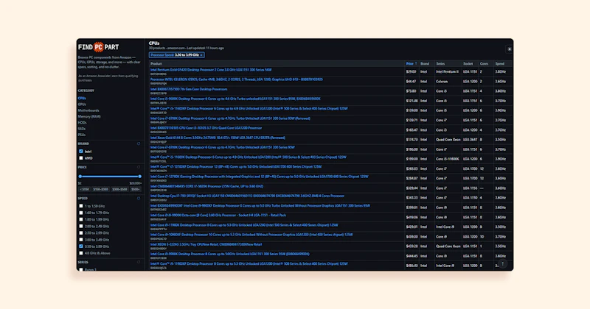The image size is (590, 309).
Task: Reset the Speed filter section
Action: coord(139,198)
